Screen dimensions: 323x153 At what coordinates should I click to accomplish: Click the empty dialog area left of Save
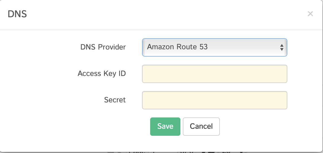tap(81, 127)
